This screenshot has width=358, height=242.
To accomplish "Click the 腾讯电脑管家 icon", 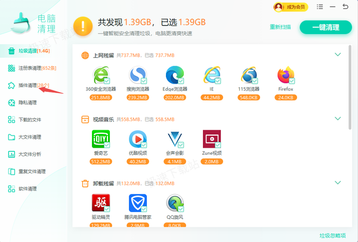I will (138, 203).
